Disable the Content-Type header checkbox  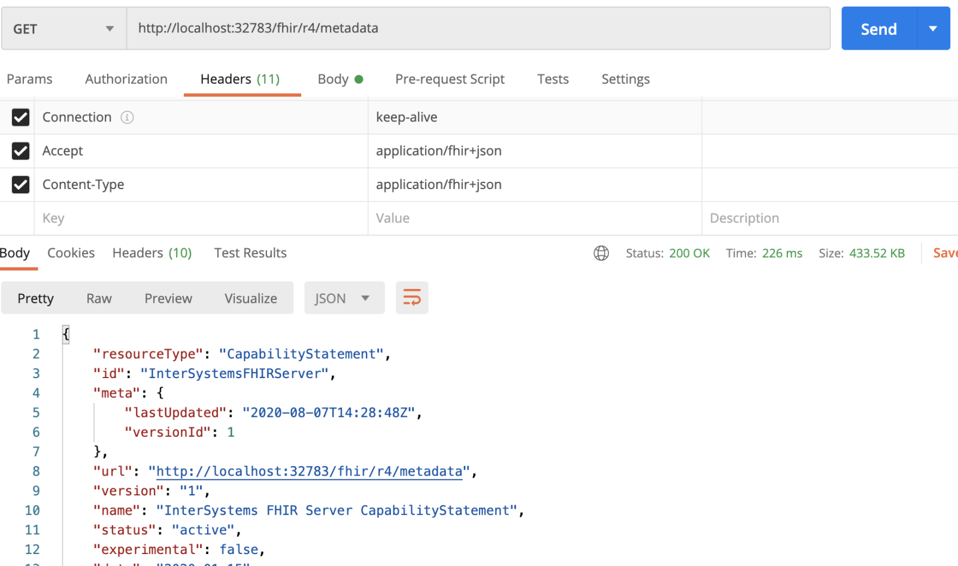click(x=20, y=185)
